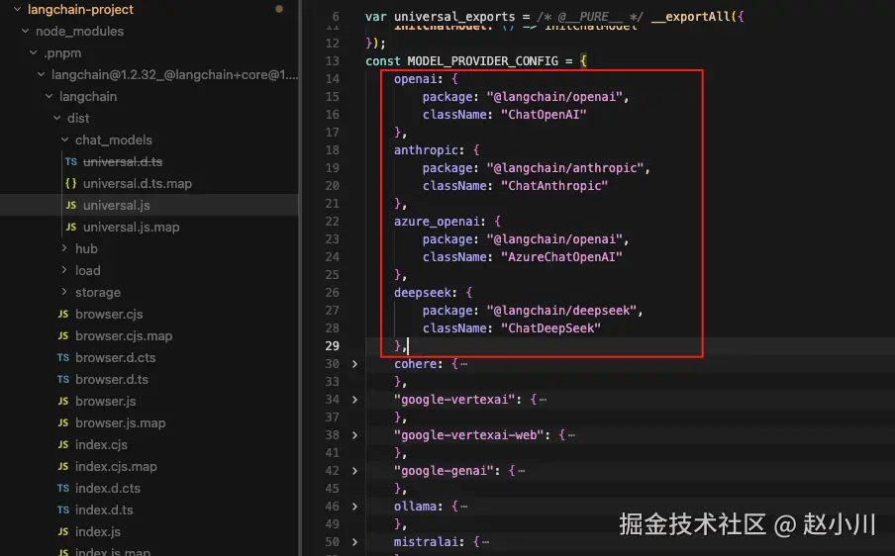This screenshot has height=556, width=895.
Task: Open index.js file
Action: coord(98,531)
